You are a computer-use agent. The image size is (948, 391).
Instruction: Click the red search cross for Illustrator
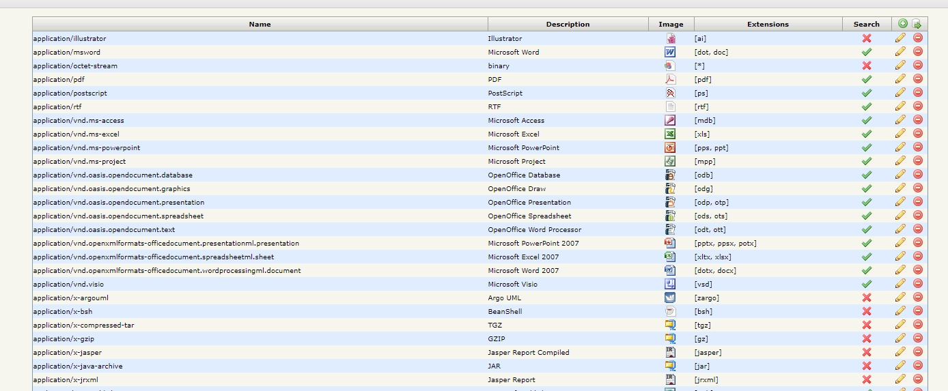coord(867,38)
